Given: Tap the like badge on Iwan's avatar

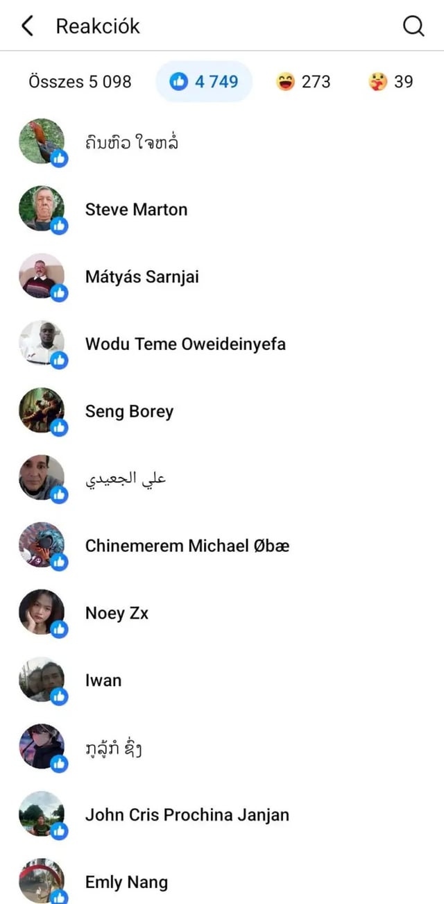Looking at the screenshot, I should 60,697.
